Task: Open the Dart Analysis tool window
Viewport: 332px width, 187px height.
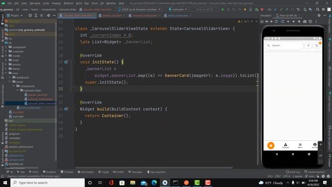Action: (86, 172)
